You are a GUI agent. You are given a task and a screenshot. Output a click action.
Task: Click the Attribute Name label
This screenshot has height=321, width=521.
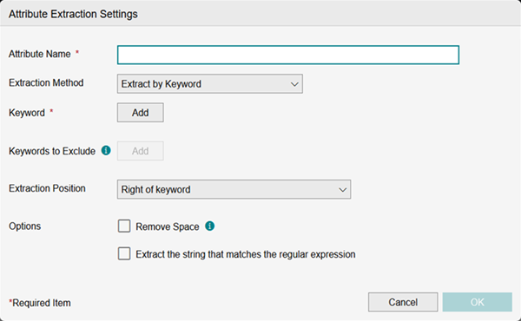click(40, 54)
